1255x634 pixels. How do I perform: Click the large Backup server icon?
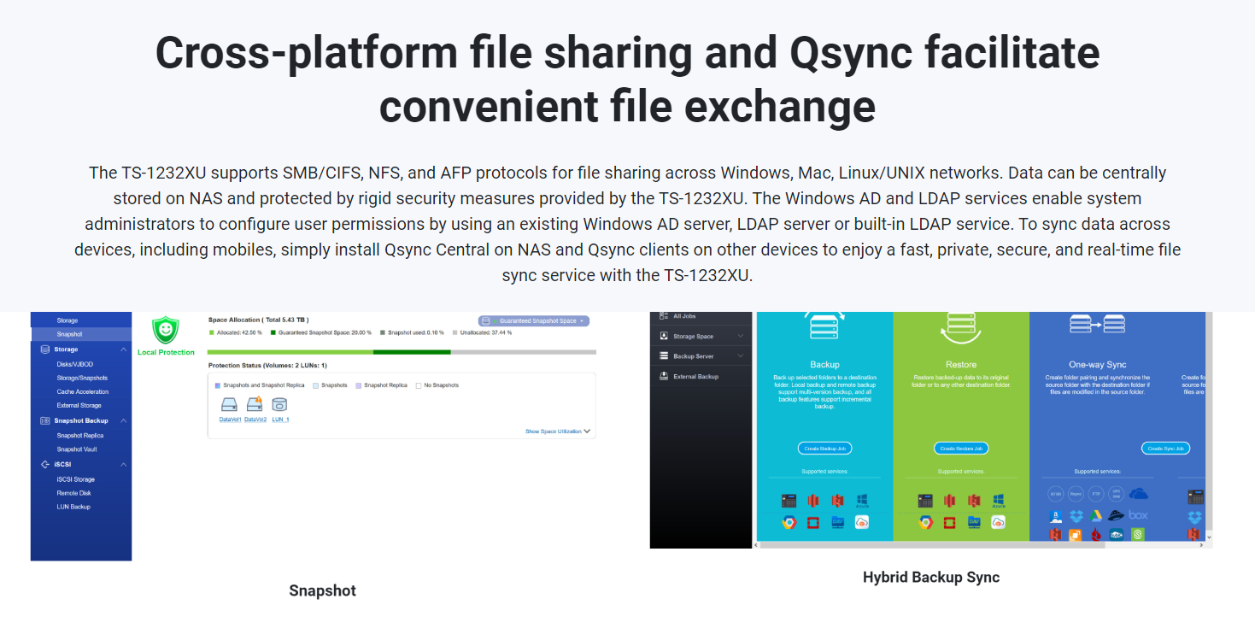pos(824,327)
